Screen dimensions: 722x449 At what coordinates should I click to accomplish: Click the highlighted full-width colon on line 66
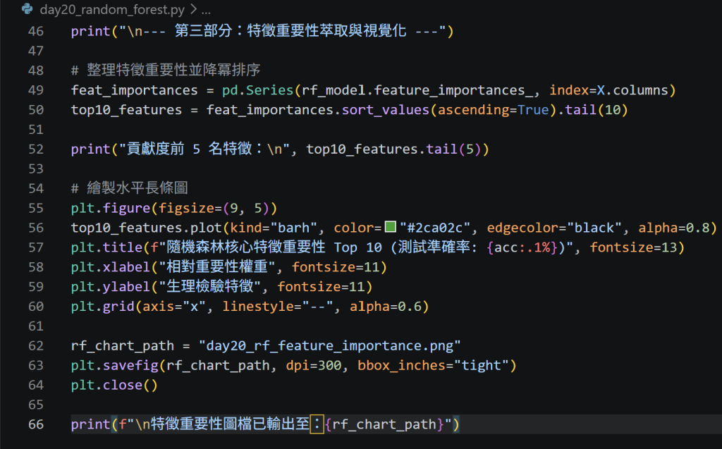[x=317, y=424]
